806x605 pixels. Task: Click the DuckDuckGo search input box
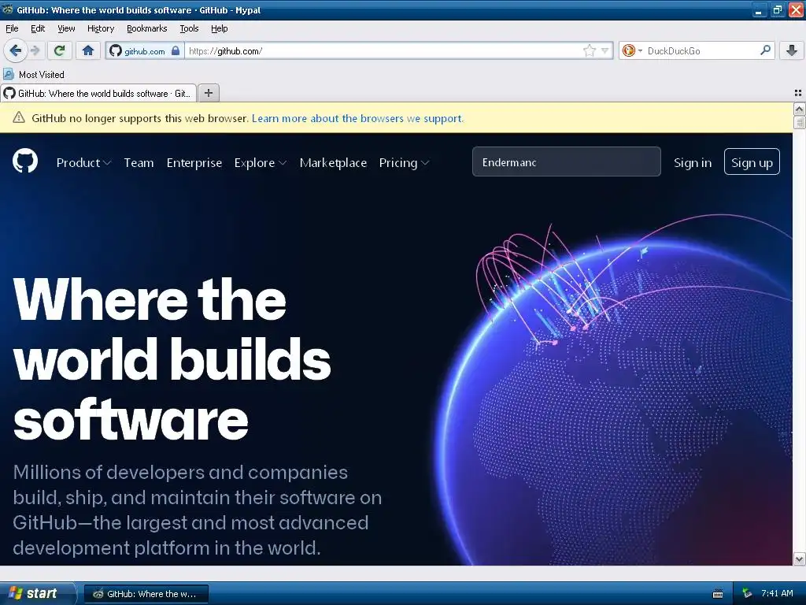701,50
